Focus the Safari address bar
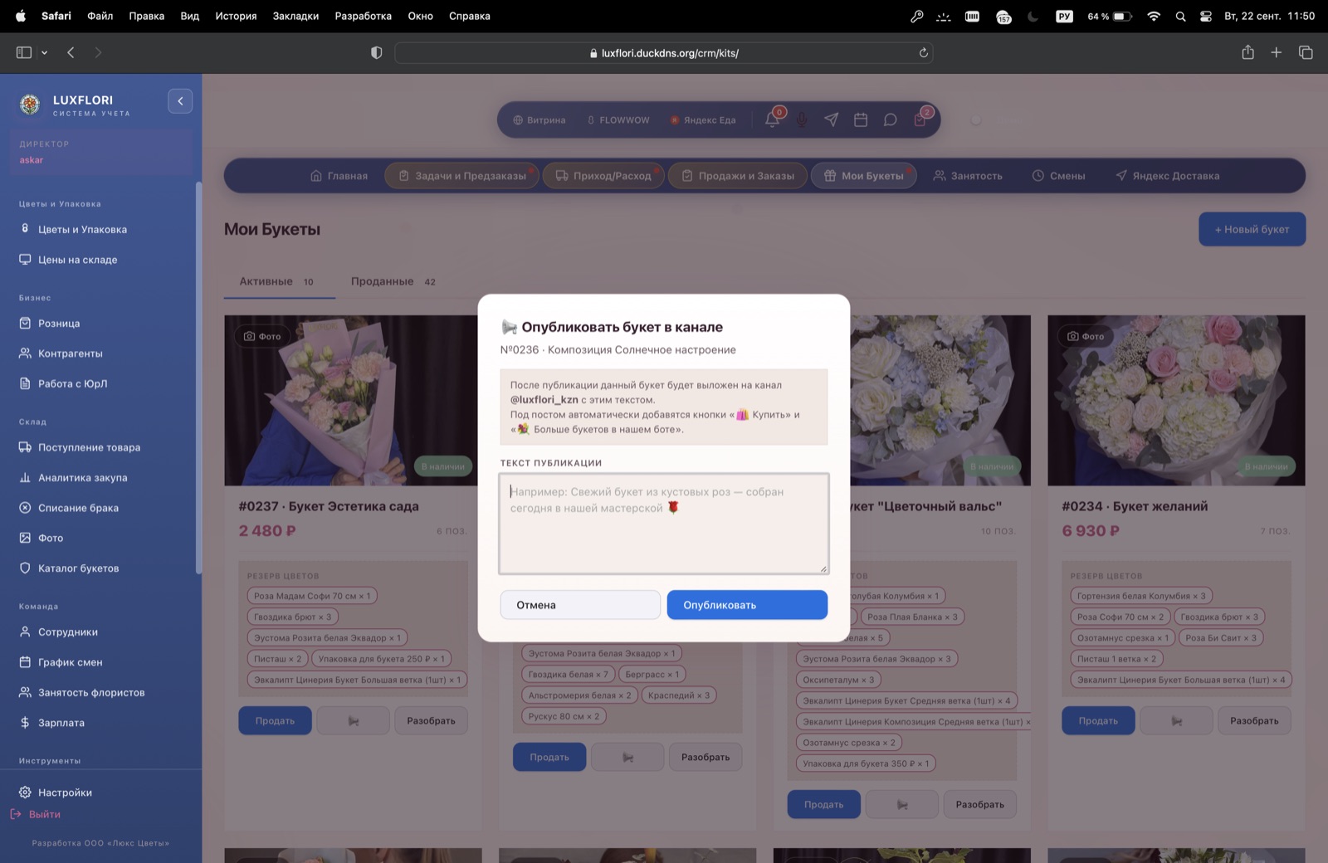 [664, 53]
